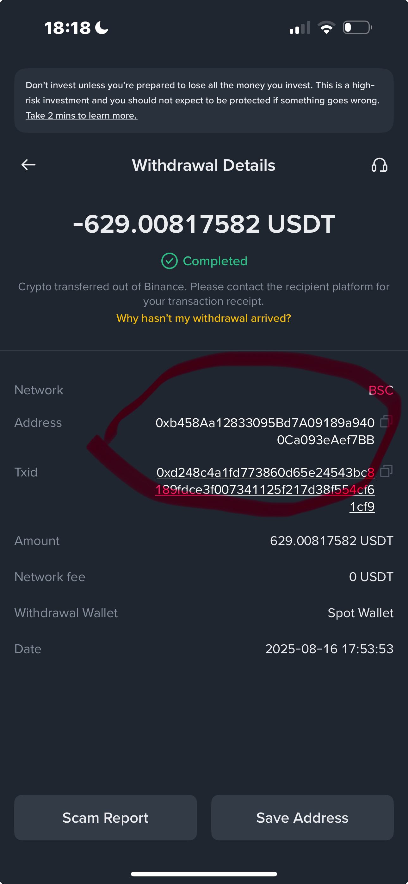This screenshot has width=408, height=884.
Task: Open the Txid transaction hash link
Action: (x=265, y=489)
